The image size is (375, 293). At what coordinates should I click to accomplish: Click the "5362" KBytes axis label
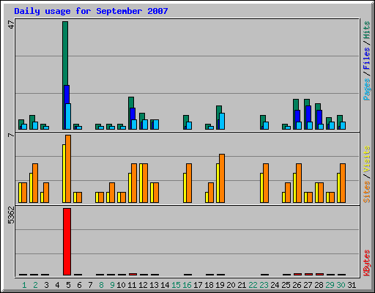tap(11, 215)
